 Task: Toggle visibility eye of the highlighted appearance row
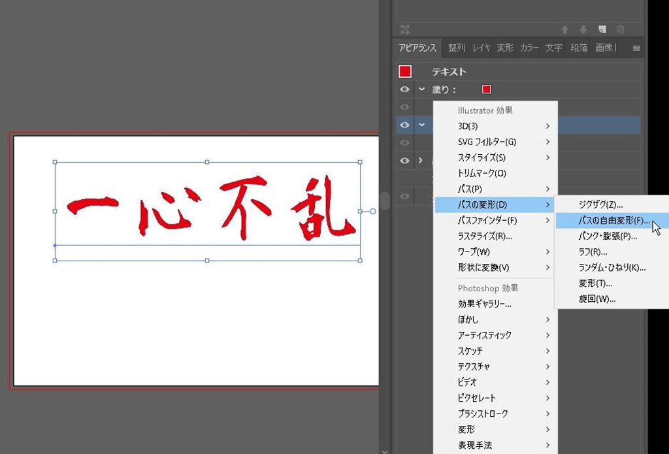(404, 125)
